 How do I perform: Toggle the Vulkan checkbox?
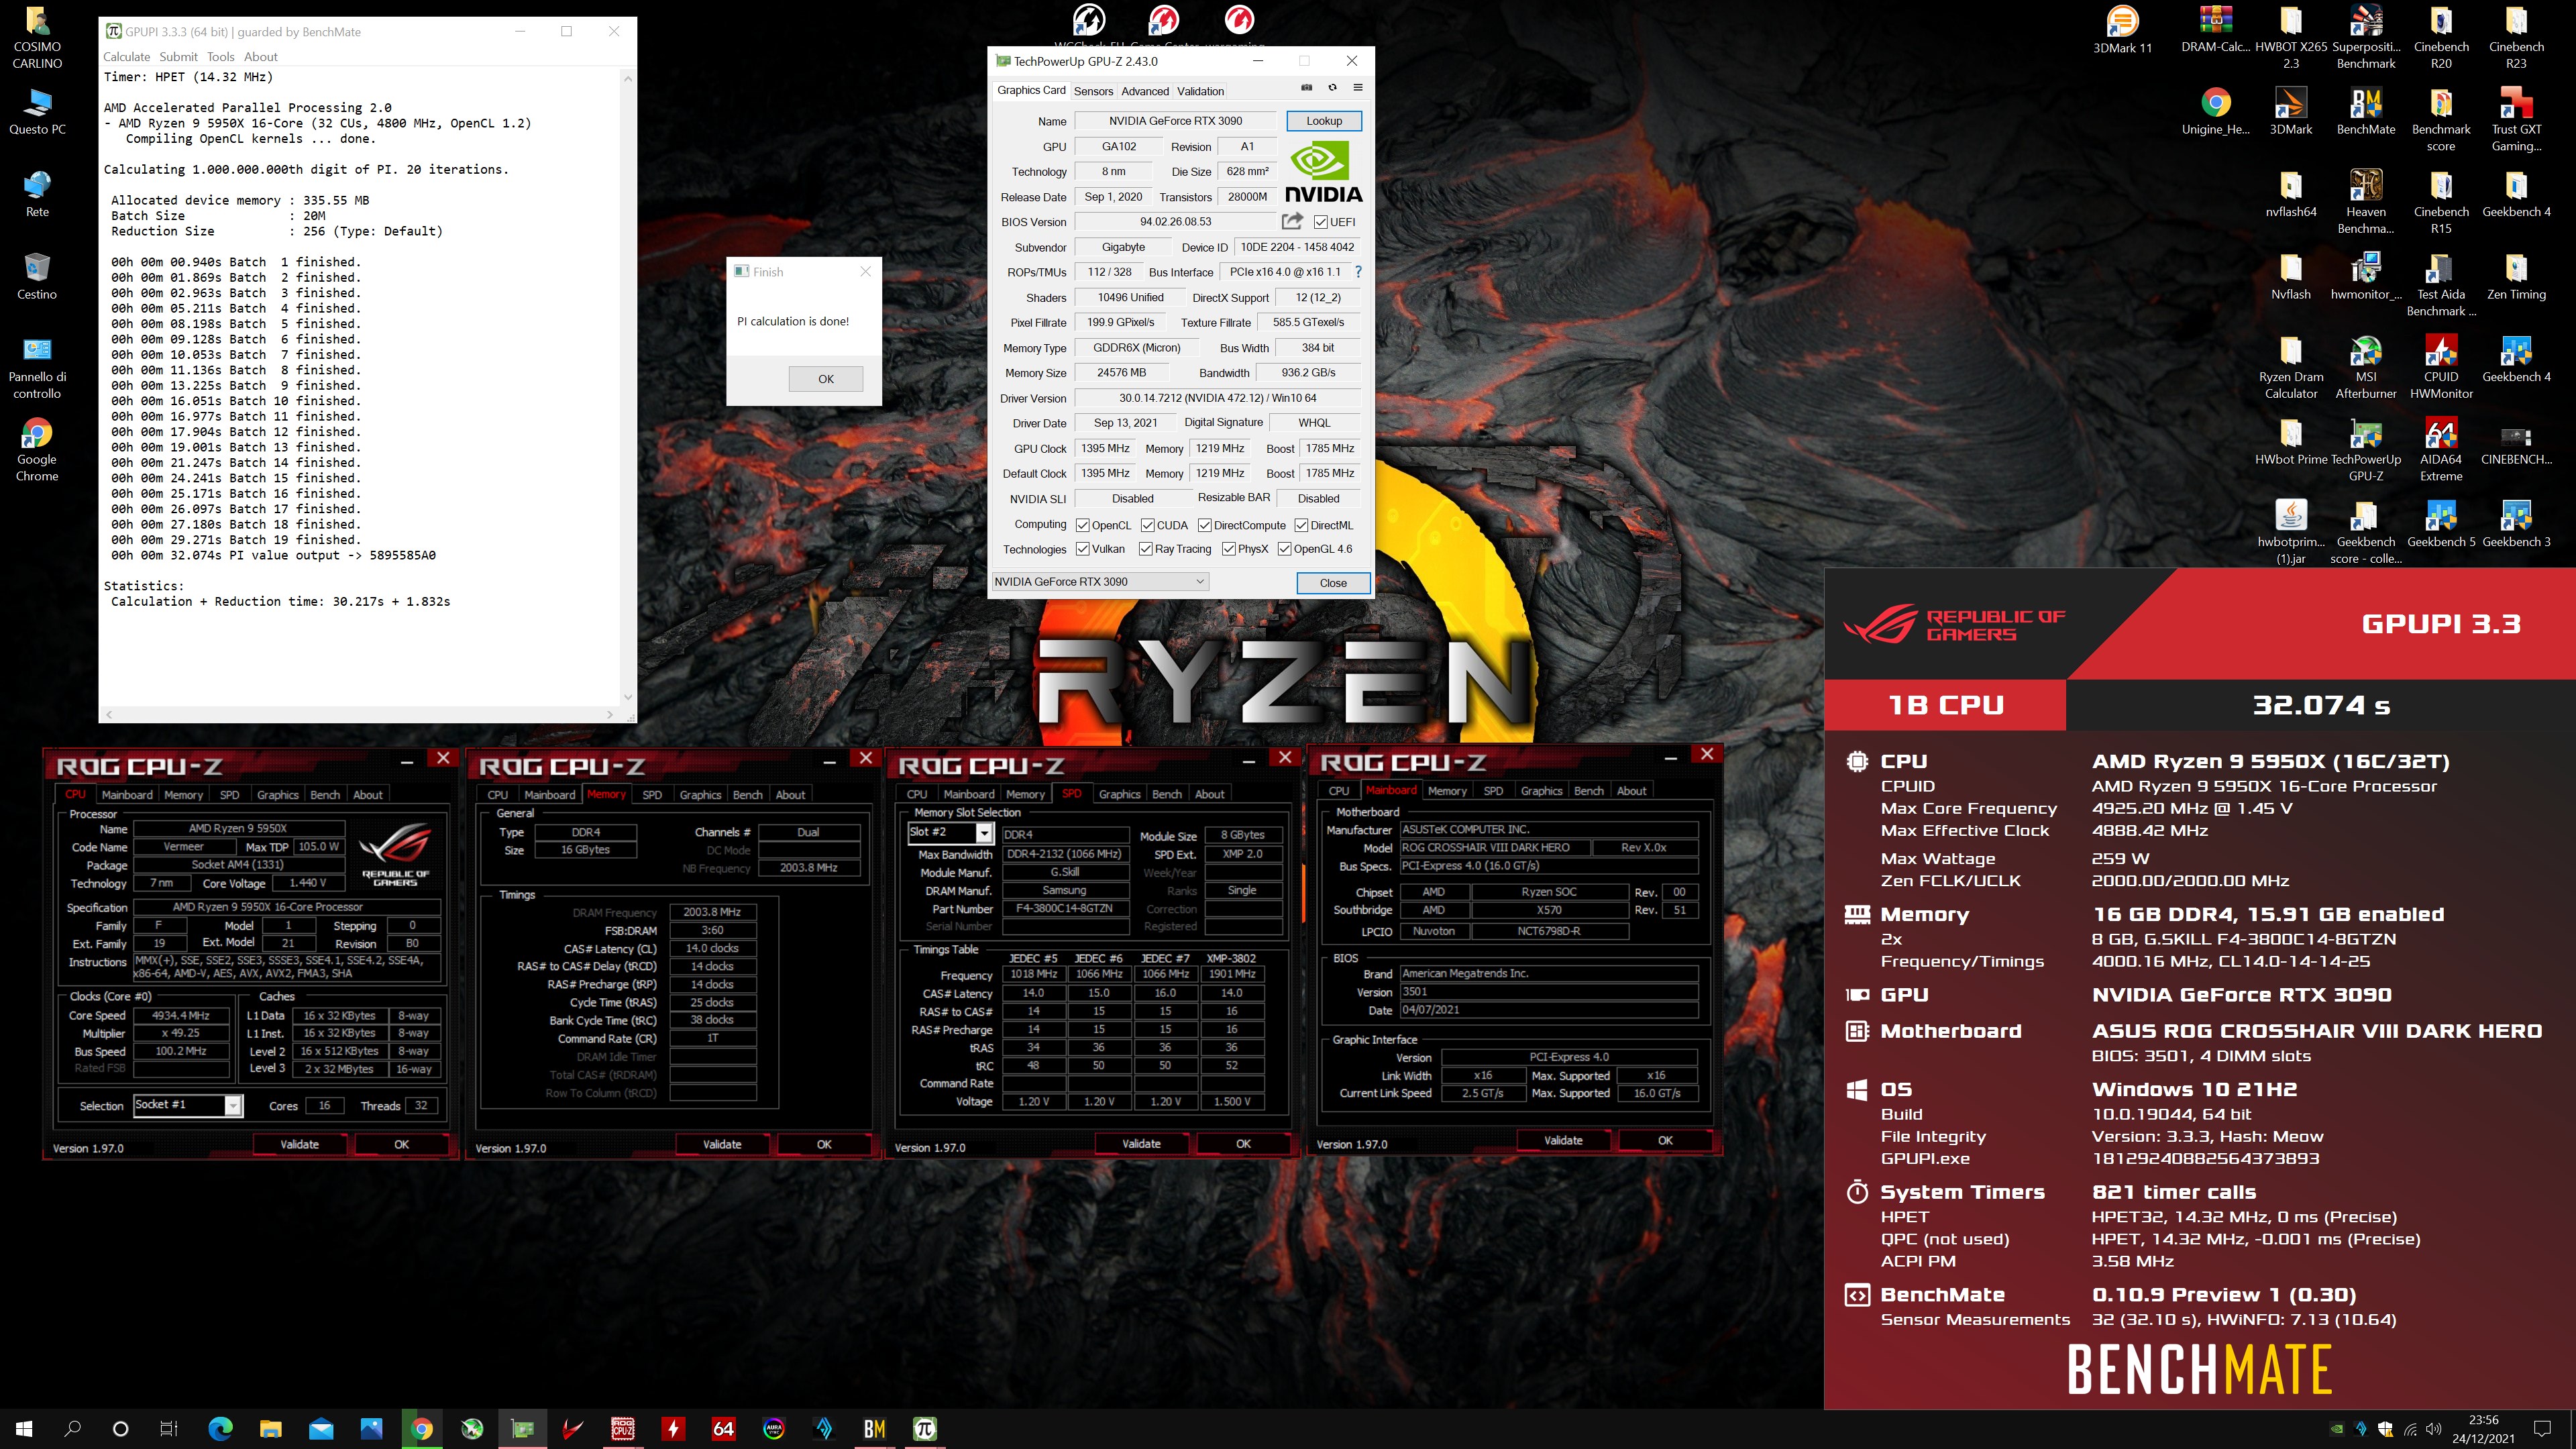tap(1082, 549)
